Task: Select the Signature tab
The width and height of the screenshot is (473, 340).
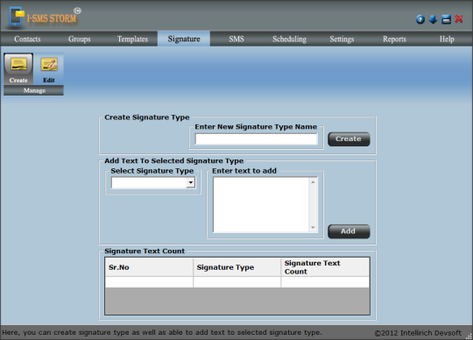Action: point(184,39)
